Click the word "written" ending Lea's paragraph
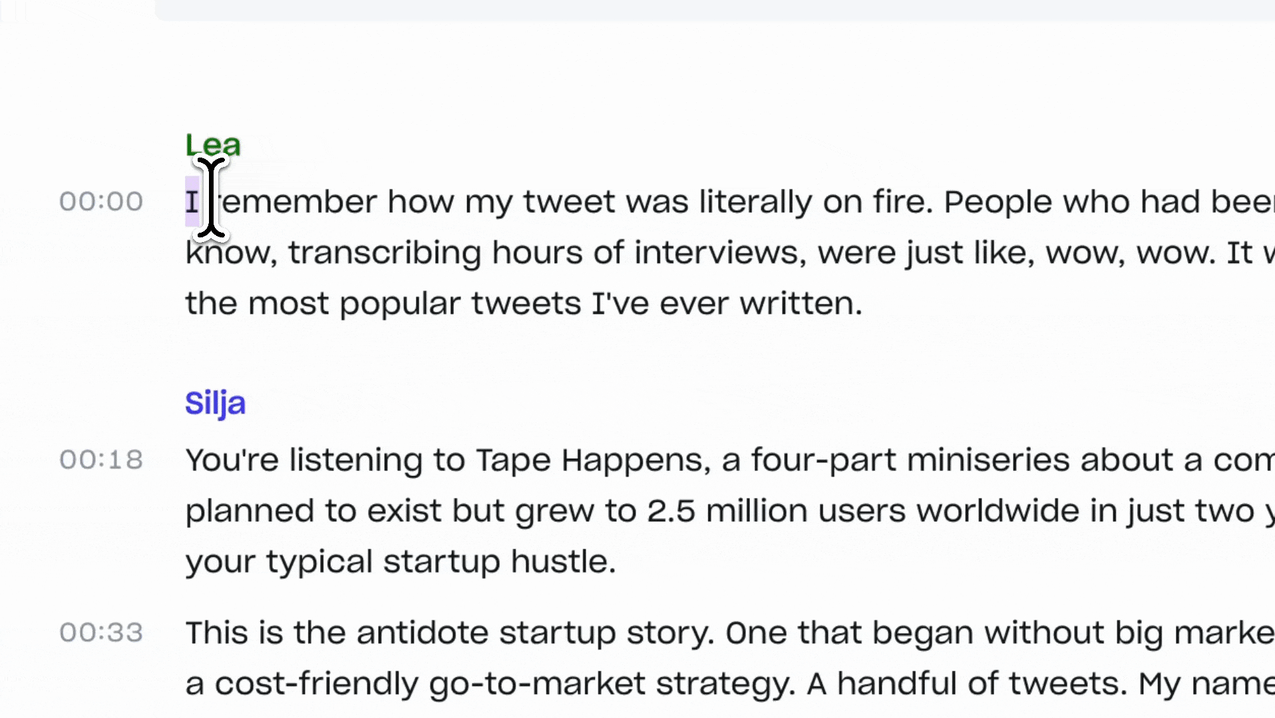Screen dimensions: 1275x718 point(800,304)
